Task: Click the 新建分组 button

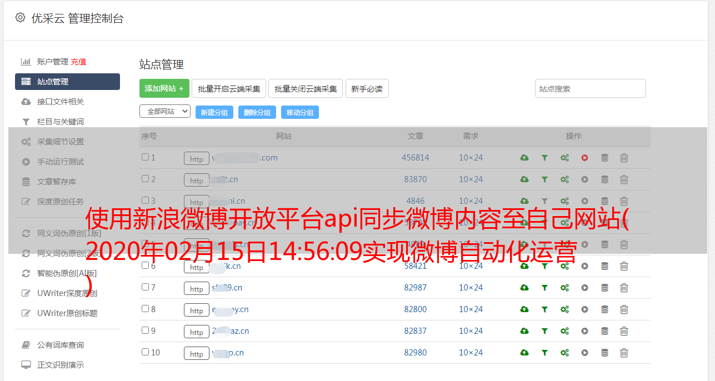Action: coord(214,112)
